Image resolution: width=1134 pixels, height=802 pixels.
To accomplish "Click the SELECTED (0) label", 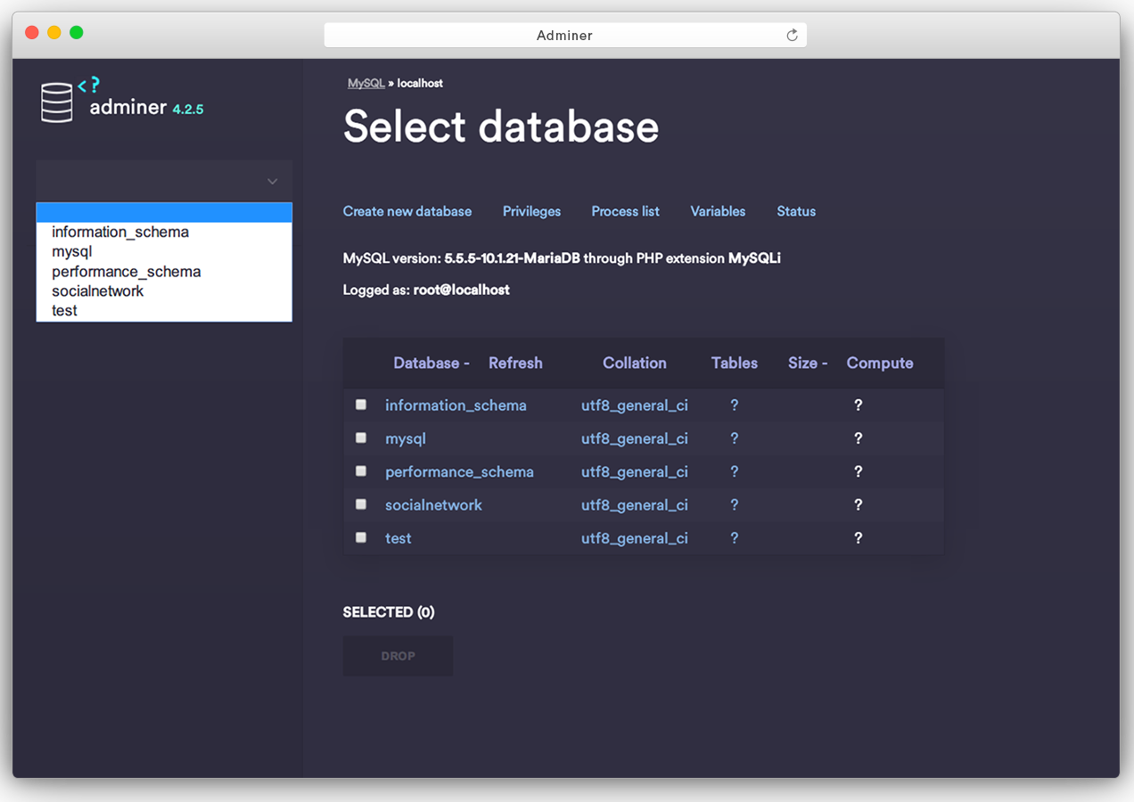I will tap(389, 612).
